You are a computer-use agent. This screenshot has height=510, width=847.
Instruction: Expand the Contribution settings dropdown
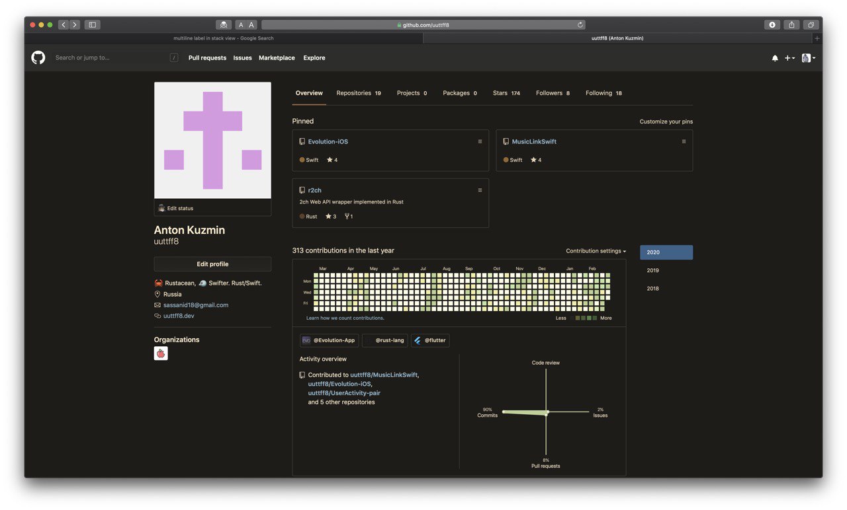tap(596, 251)
